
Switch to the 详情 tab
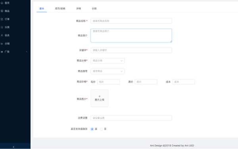pos(79,9)
